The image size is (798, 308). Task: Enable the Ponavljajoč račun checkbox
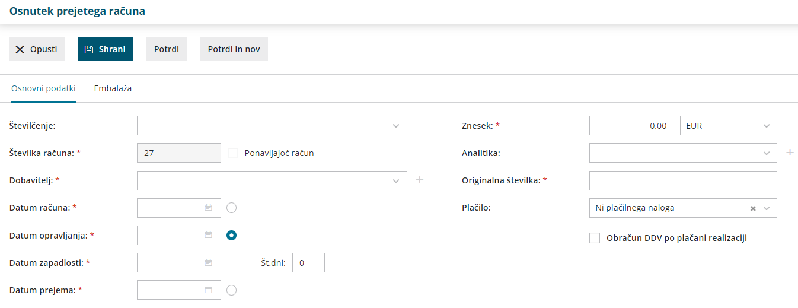pos(233,153)
